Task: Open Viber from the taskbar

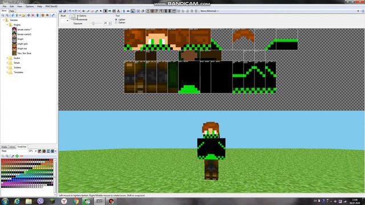Action: coord(40,201)
